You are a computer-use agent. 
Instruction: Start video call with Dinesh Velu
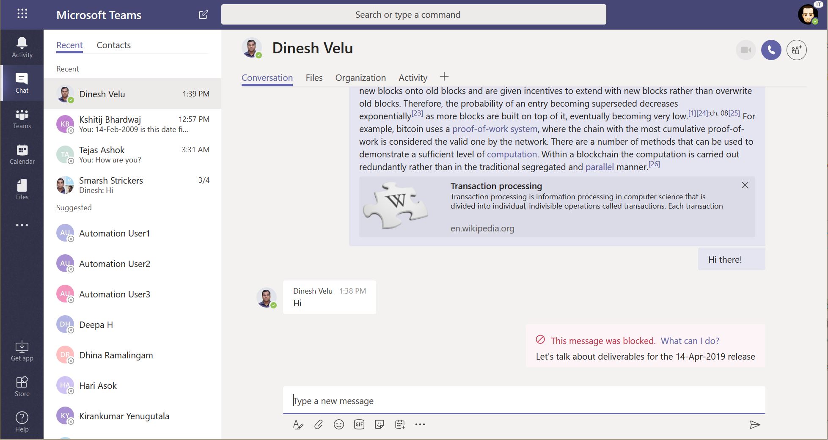[x=746, y=50]
